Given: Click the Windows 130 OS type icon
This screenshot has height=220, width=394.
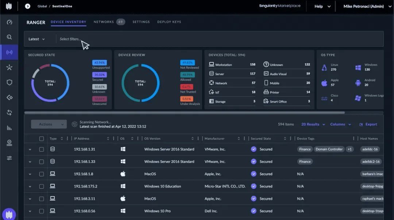Looking at the screenshot, I should (358, 67).
